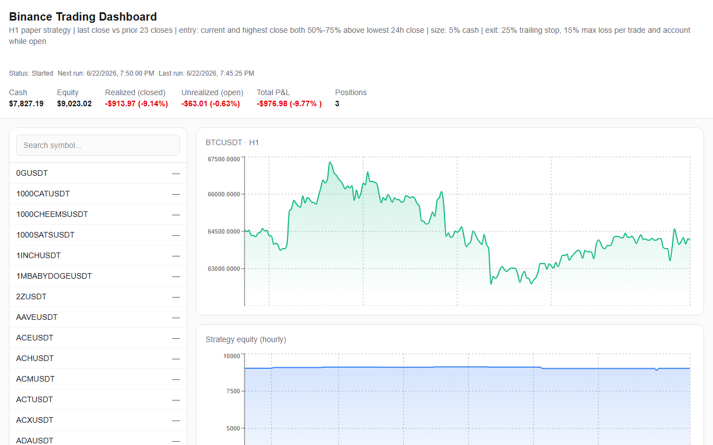Viewport: 713px width, 445px height.
Task: Open 1MBABYDOGEUSDT symbol chart
Action: click(x=98, y=276)
